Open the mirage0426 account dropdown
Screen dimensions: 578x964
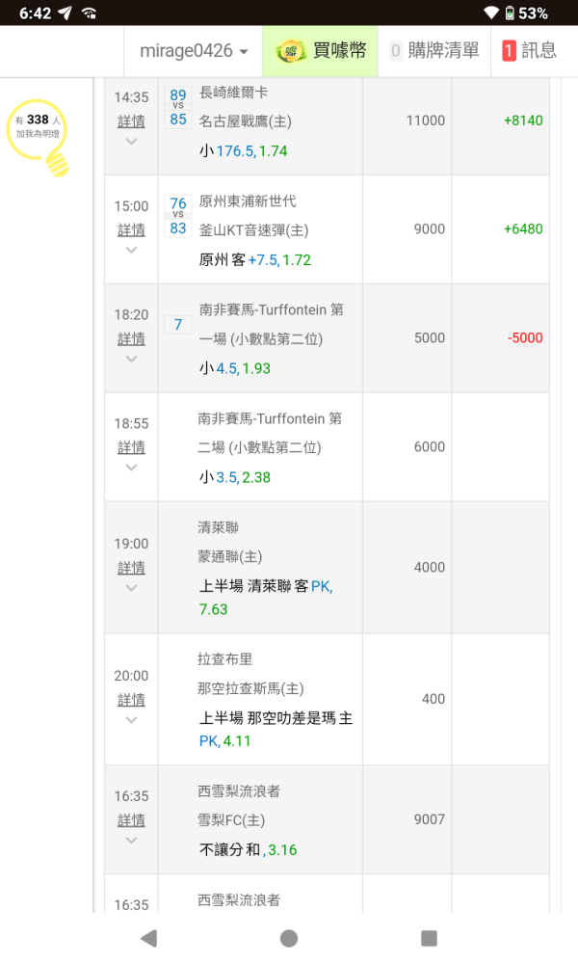point(194,51)
